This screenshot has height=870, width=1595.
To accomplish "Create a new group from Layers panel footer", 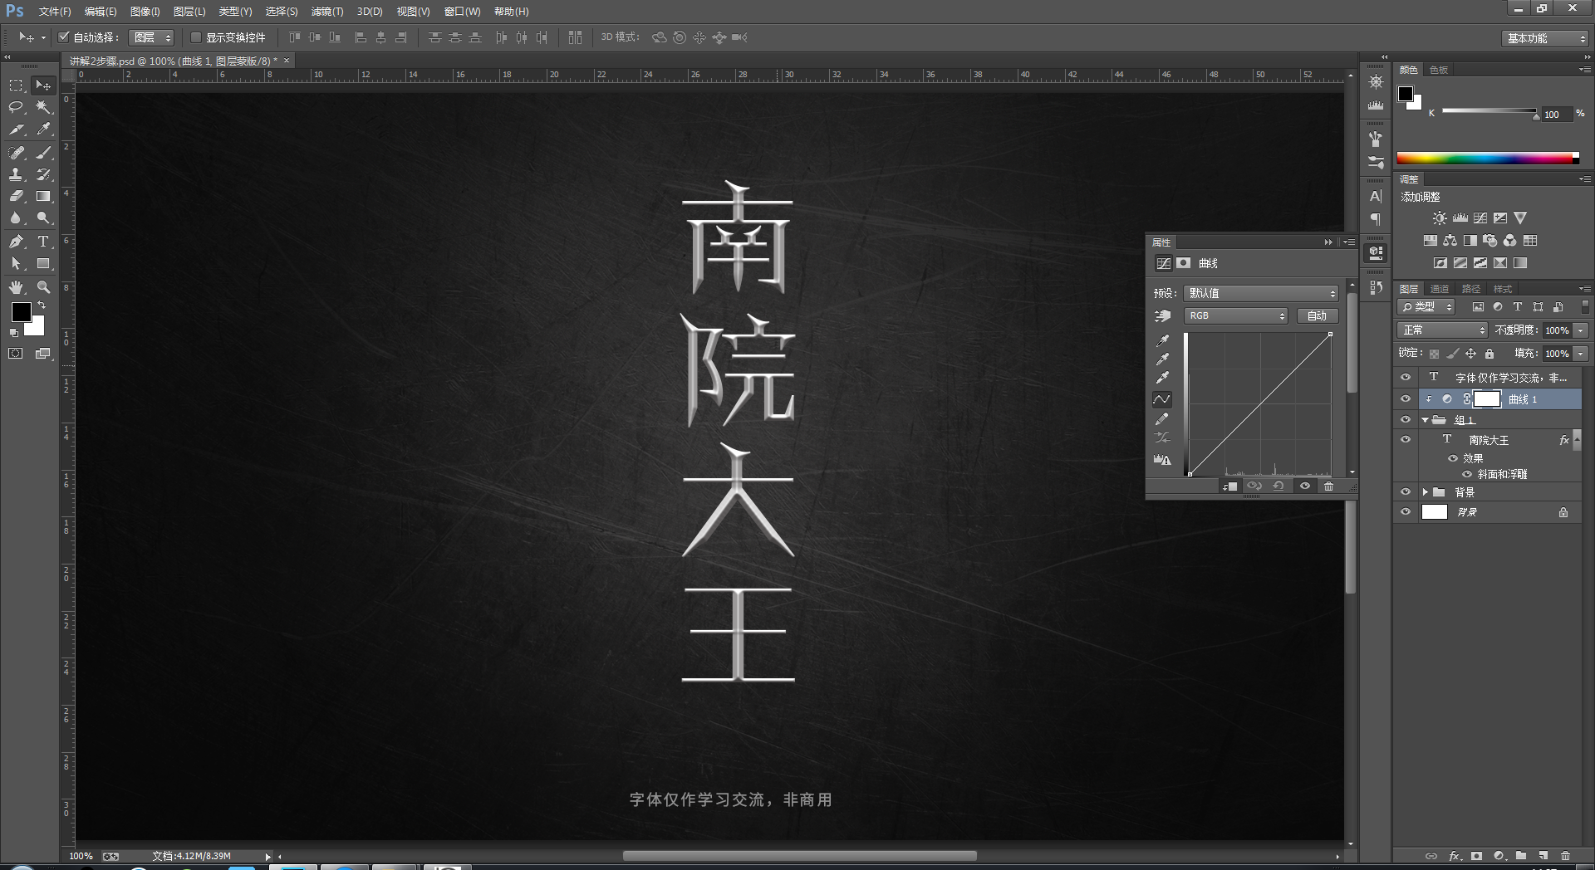I will pos(1520,856).
